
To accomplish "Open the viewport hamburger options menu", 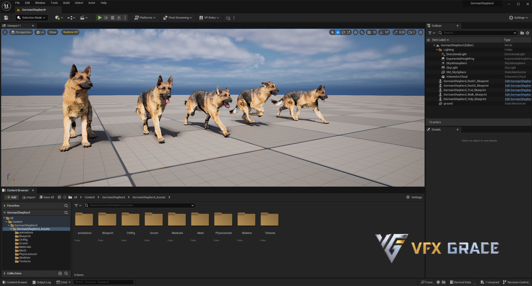I will point(5,32).
